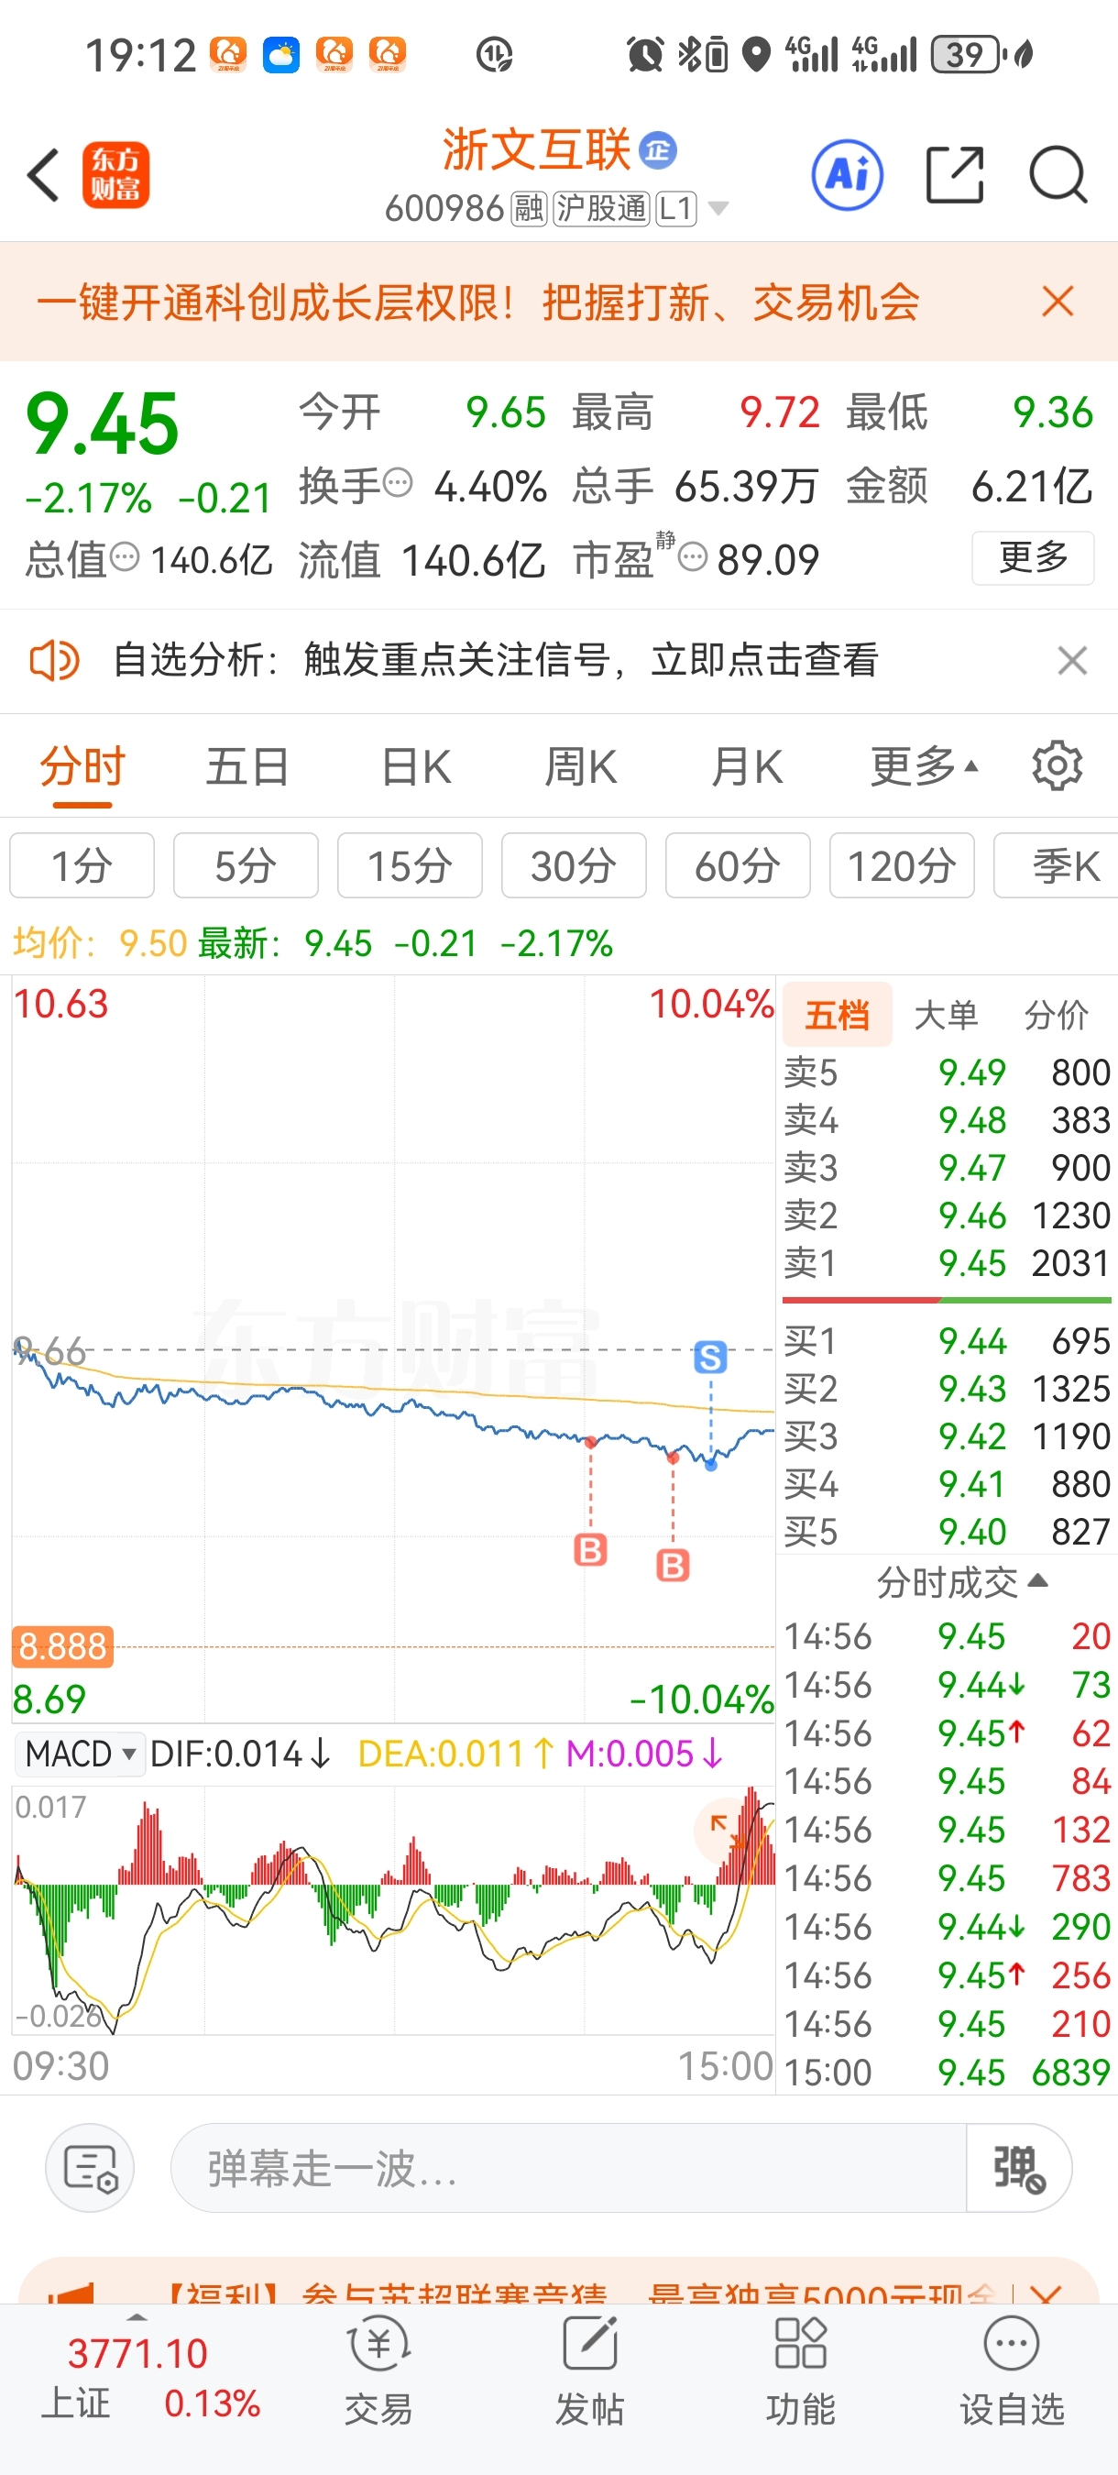Tap the 更多 stats button
The width and height of the screenshot is (1118, 2475).
tap(1033, 557)
